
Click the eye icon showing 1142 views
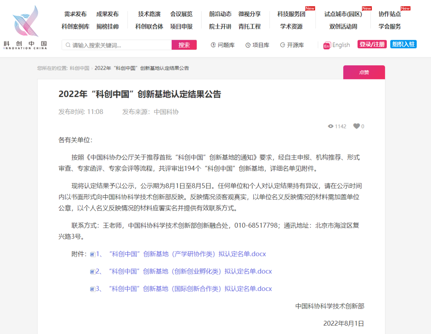(x=330, y=126)
